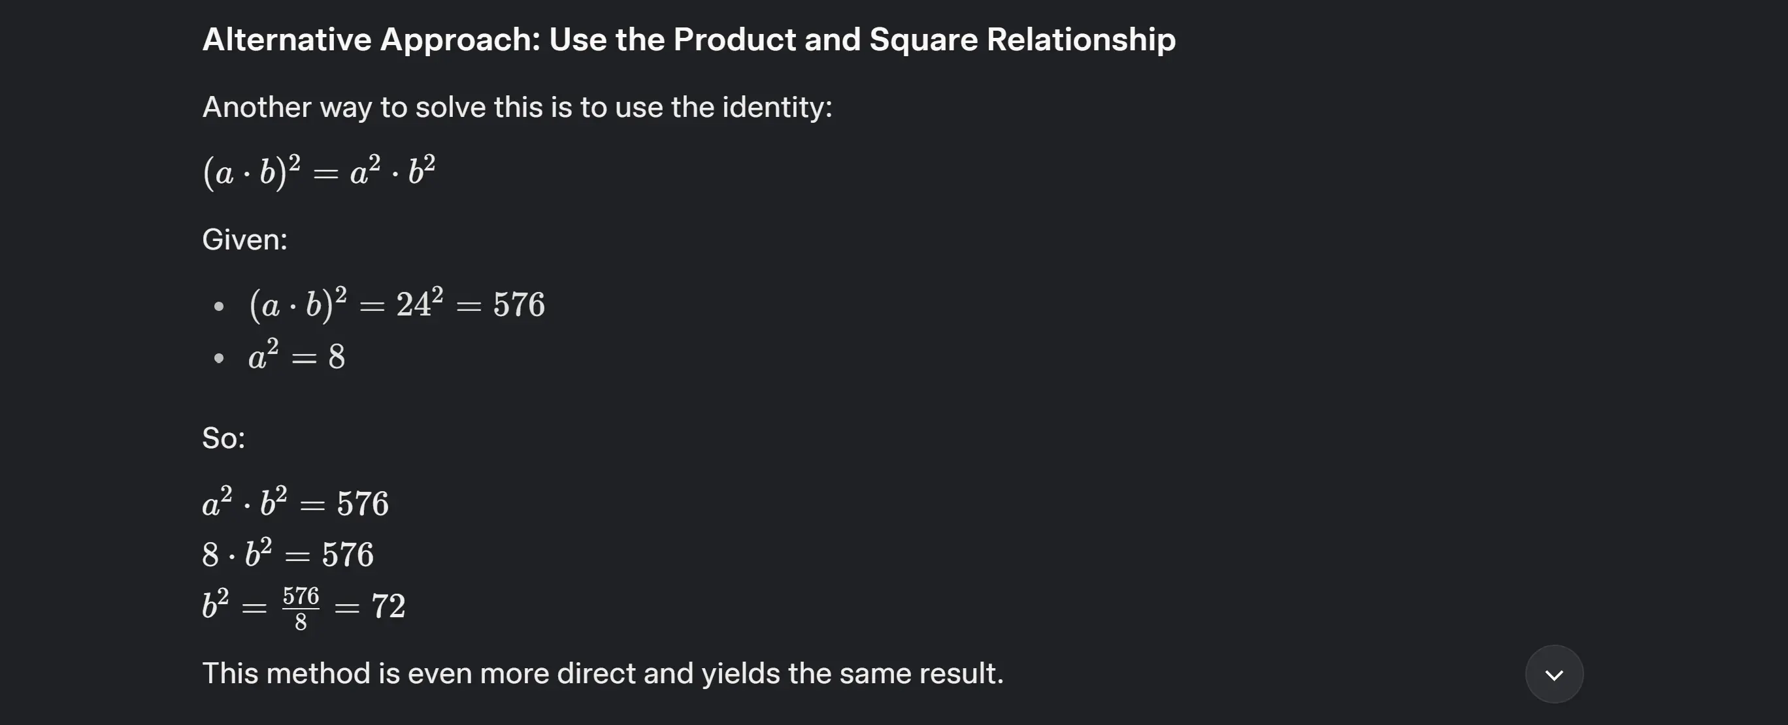Click the 576 over 8 fraction
Image resolution: width=1788 pixels, height=725 pixels.
point(301,609)
